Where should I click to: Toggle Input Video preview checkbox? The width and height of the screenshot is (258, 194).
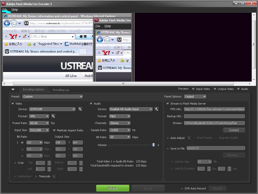(193, 89)
